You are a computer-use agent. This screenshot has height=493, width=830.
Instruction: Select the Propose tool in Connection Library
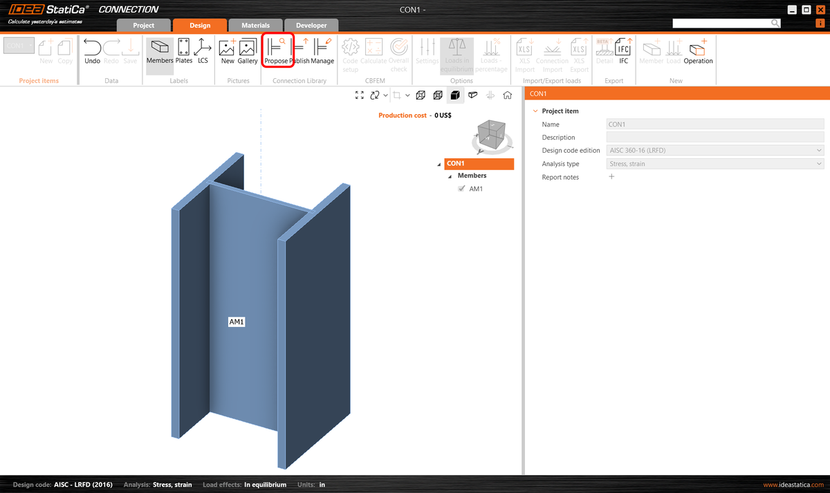point(277,50)
